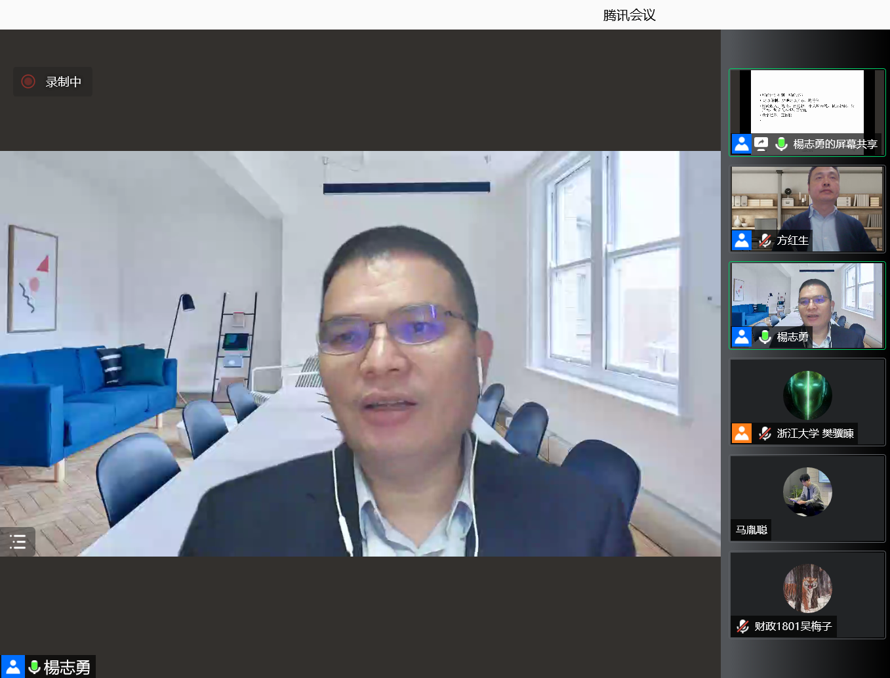Click orange user icon on 浙江大学 樊骥暕 tile

742,434
